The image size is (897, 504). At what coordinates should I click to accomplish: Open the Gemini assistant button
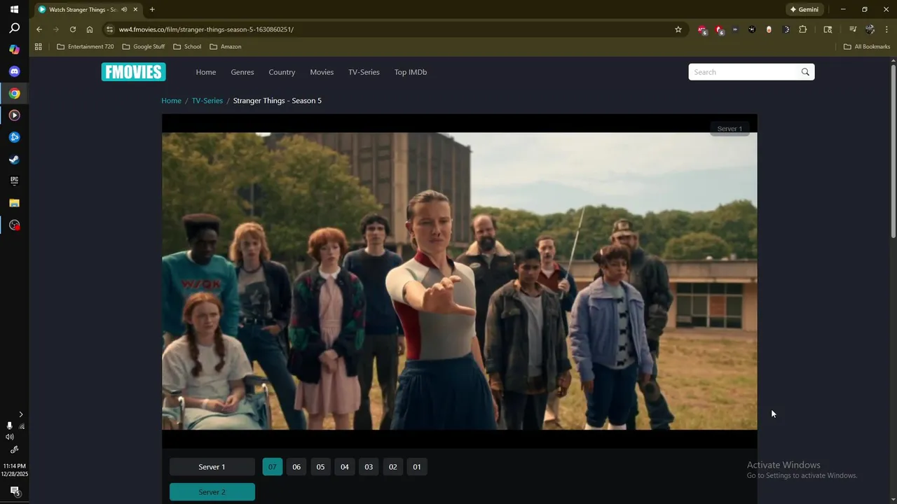(804, 10)
